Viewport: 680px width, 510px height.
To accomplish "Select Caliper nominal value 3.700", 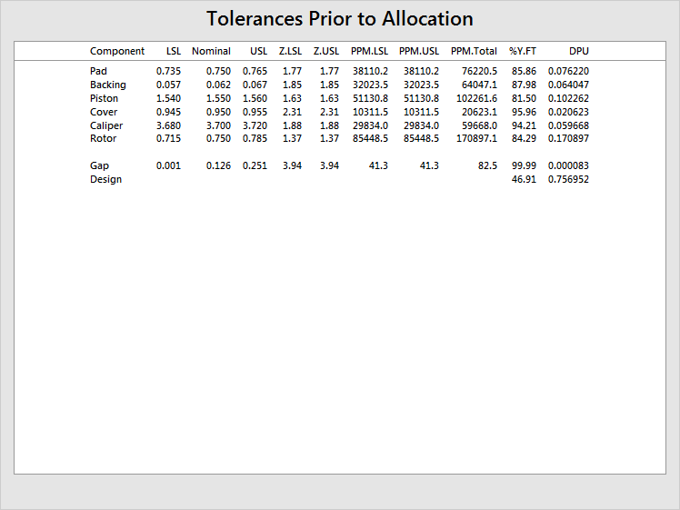I will coord(218,125).
